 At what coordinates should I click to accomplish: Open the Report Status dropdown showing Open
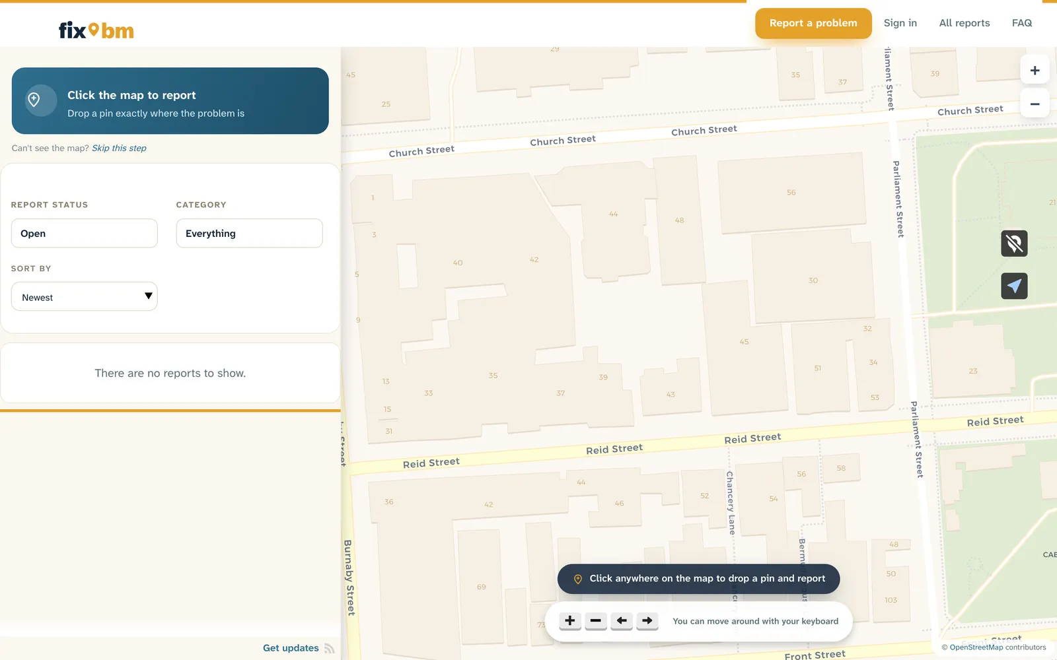pos(85,234)
